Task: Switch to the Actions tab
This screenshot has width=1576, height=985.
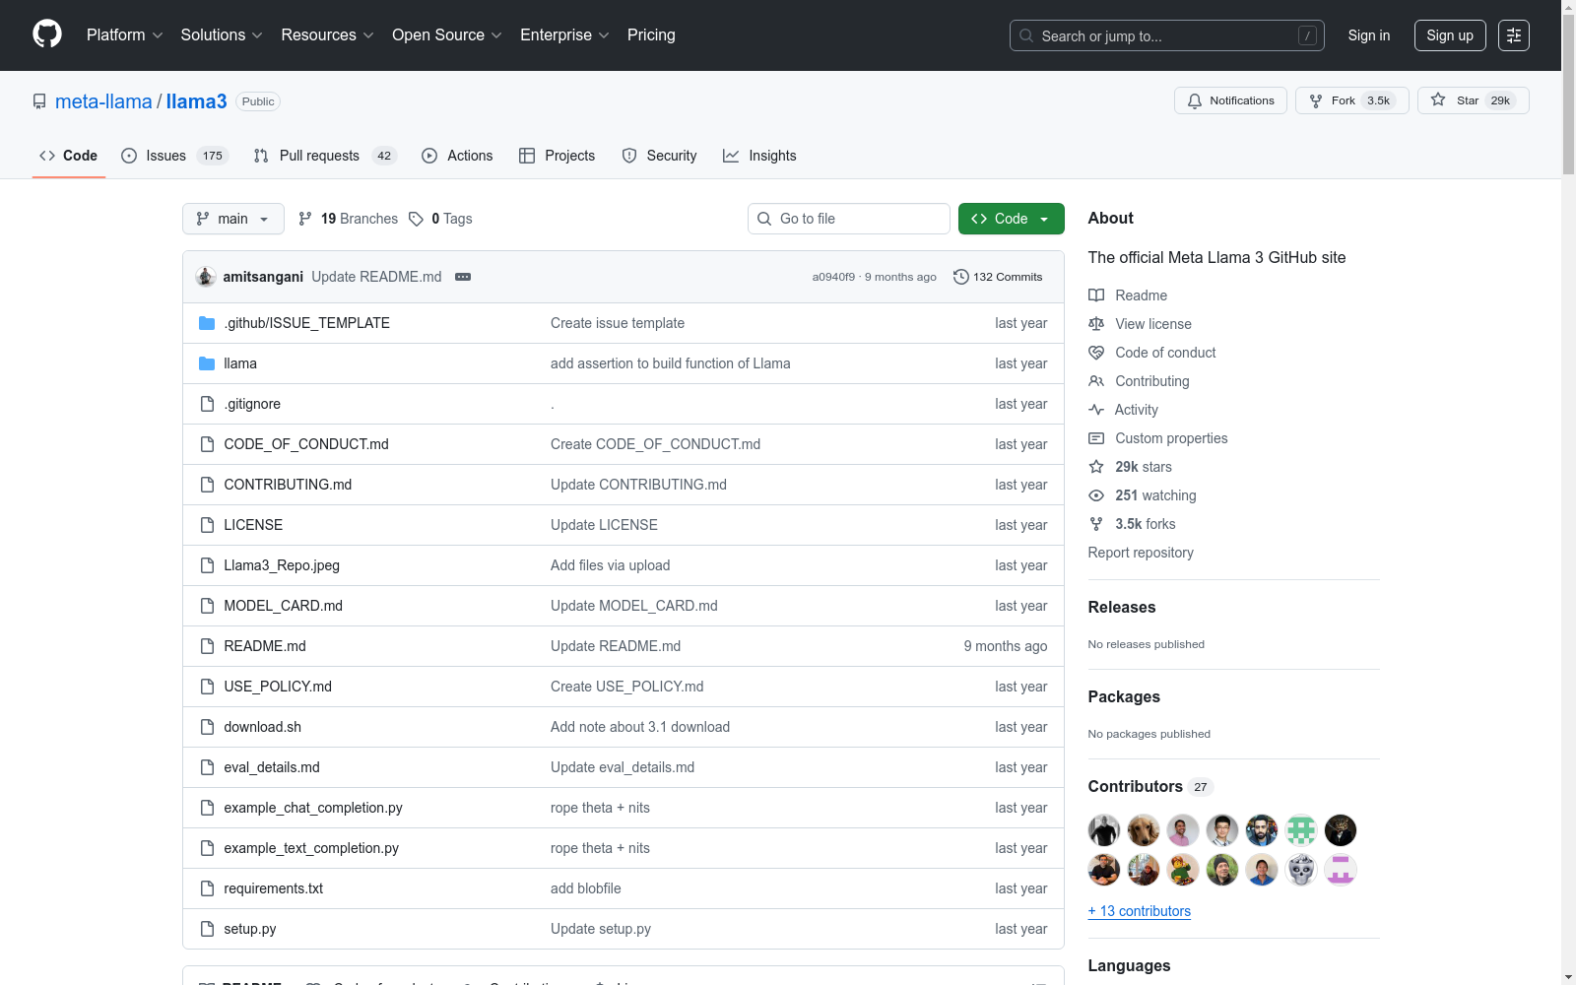Action: (457, 156)
